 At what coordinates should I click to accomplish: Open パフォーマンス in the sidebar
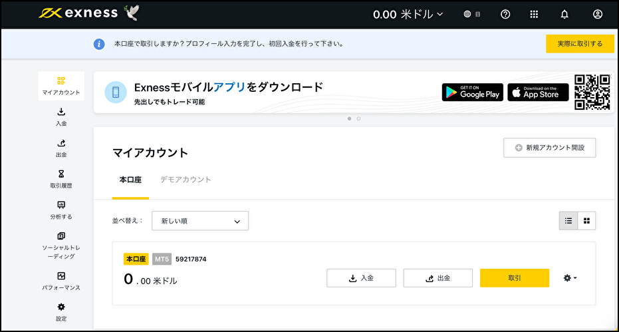(x=61, y=281)
